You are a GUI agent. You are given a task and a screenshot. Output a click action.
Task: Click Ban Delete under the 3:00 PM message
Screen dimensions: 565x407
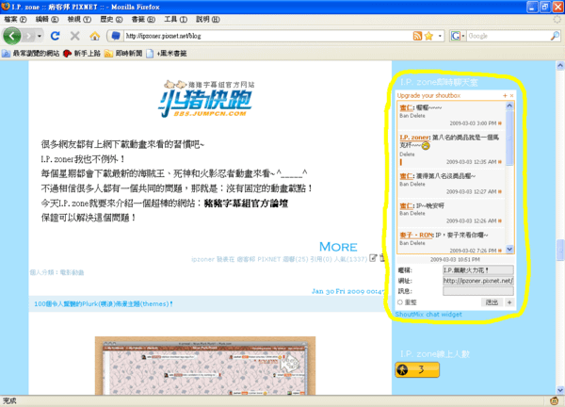412,116
